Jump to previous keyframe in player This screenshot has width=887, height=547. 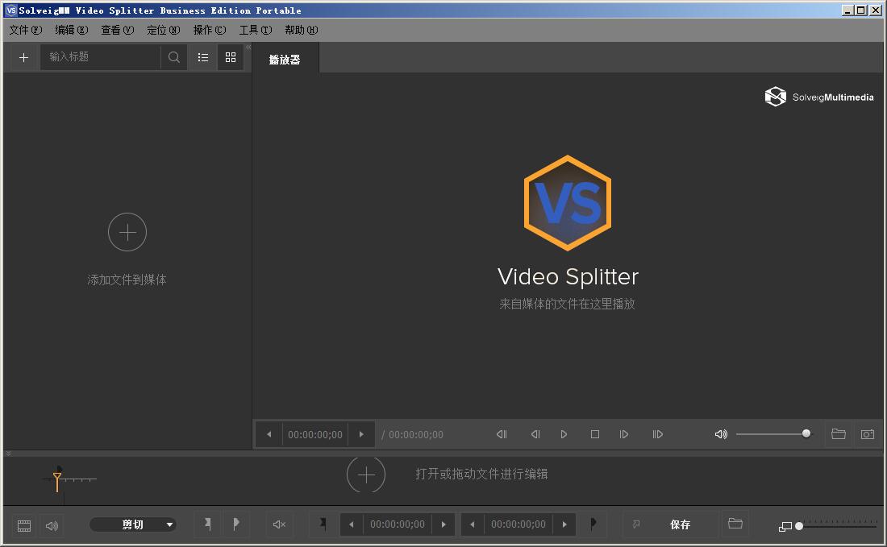[x=502, y=434]
